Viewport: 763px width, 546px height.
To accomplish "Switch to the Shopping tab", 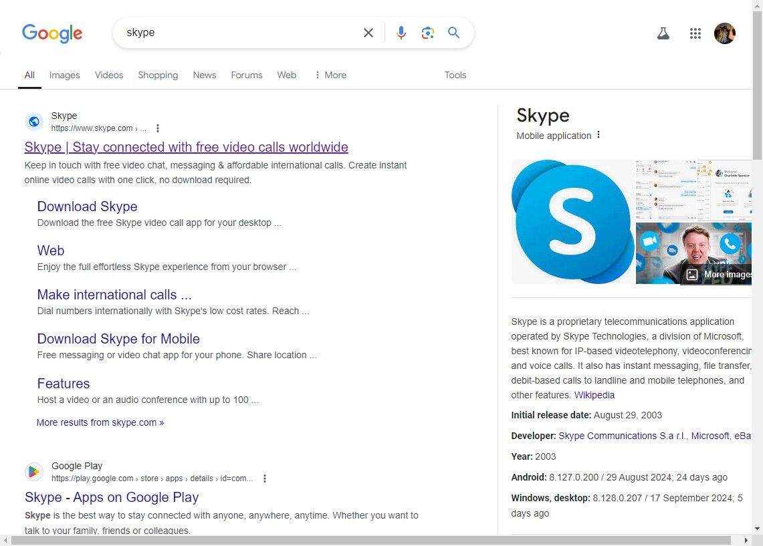I will pos(158,75).
